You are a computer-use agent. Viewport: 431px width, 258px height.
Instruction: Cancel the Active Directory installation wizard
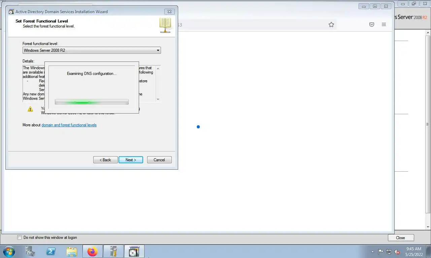[159, 160]
